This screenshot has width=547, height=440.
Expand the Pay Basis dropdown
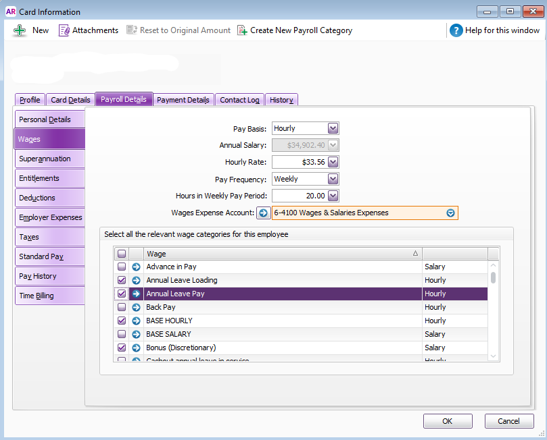[x=333, y=128]
